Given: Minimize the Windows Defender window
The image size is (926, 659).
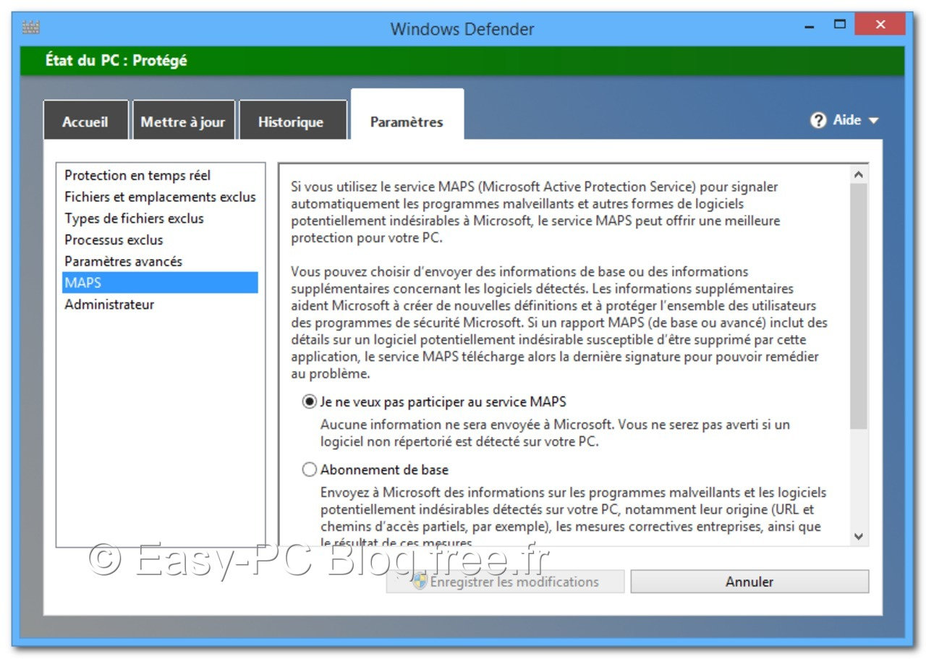Looking at the screenshot, I should 810,26.
